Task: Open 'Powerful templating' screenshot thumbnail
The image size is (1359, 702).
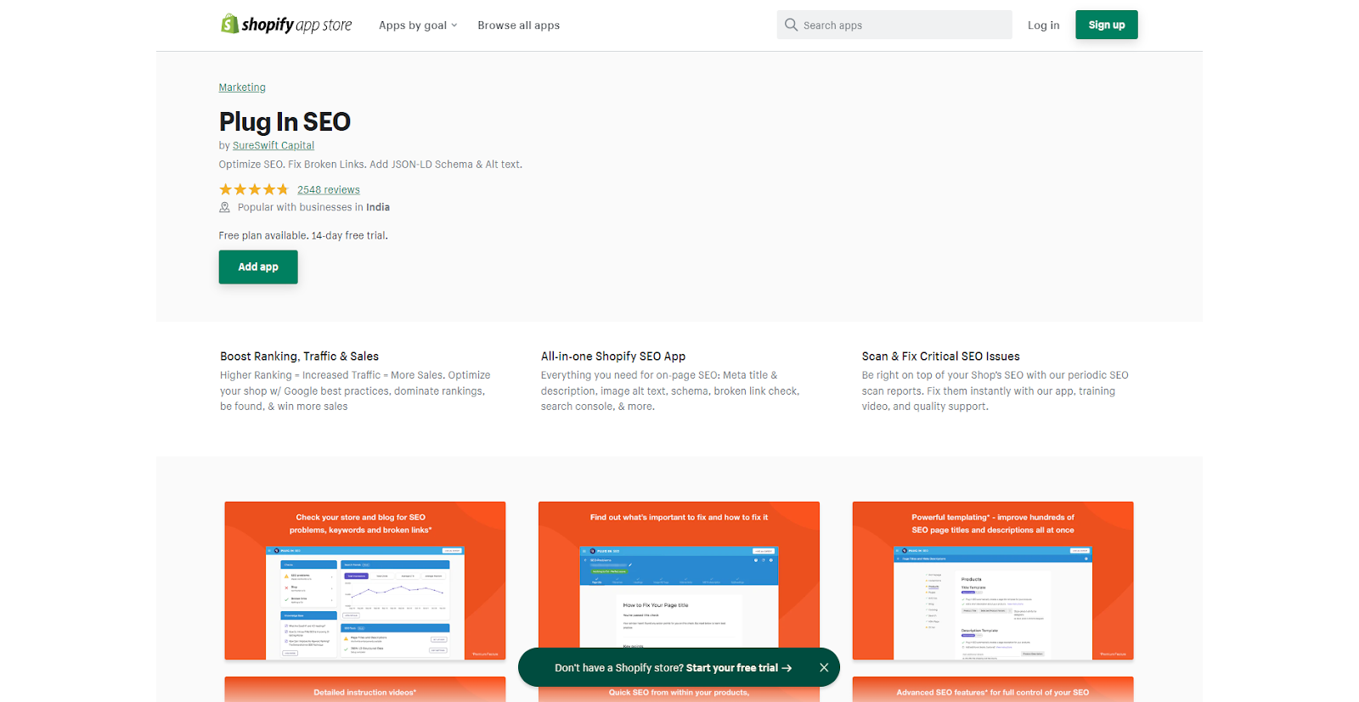Action: [x=993, y=581]
